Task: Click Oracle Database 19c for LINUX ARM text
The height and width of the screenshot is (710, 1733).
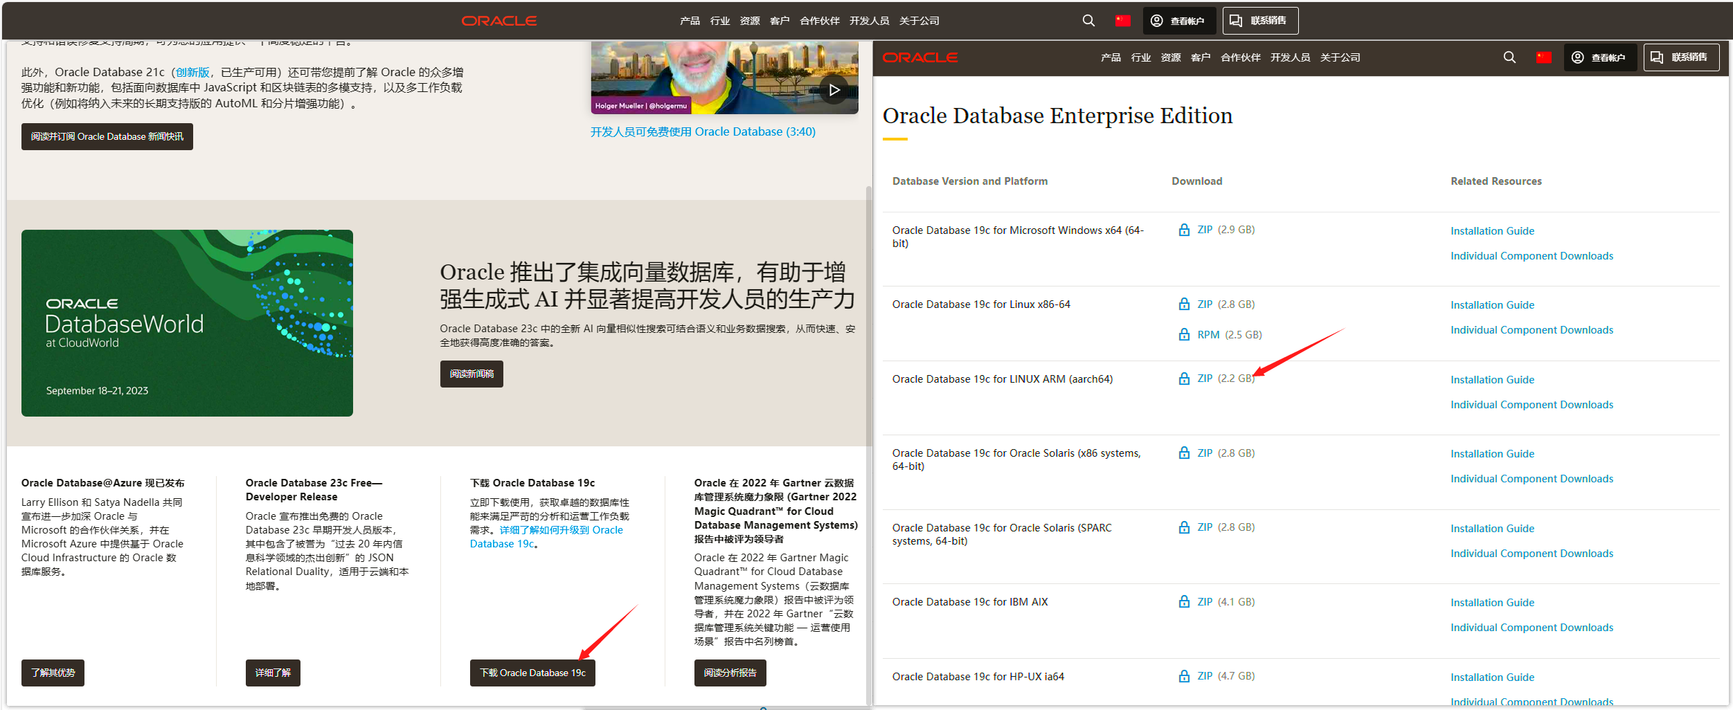Action: (x=1003, y=379)
